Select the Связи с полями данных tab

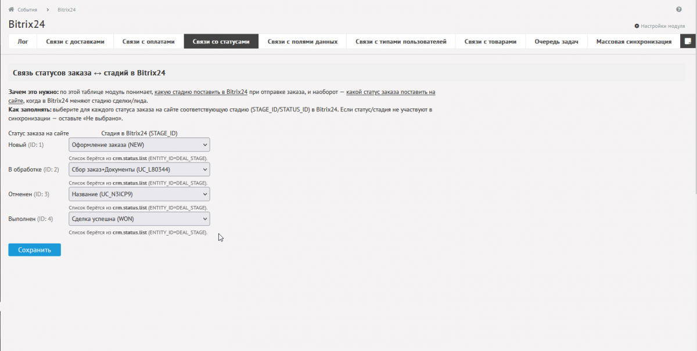tap(303, 42)
